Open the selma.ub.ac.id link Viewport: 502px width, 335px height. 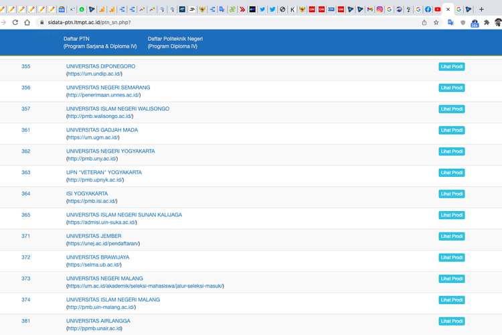click(x=94, y=265)
